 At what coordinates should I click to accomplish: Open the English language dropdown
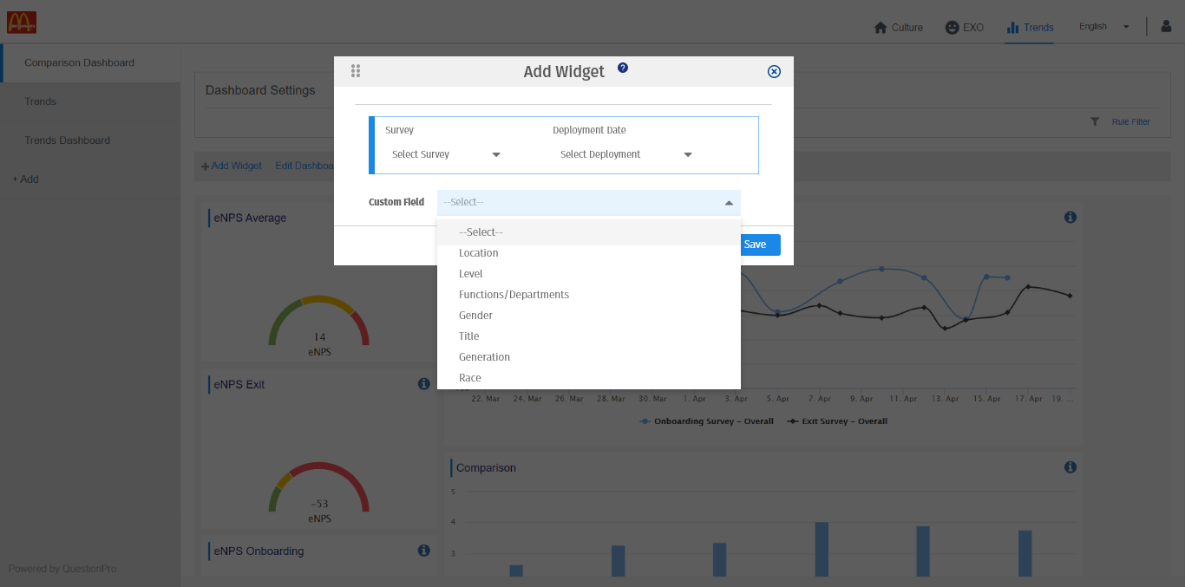(x=1104, y=27)
